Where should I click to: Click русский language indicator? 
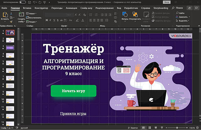[24, 128]
